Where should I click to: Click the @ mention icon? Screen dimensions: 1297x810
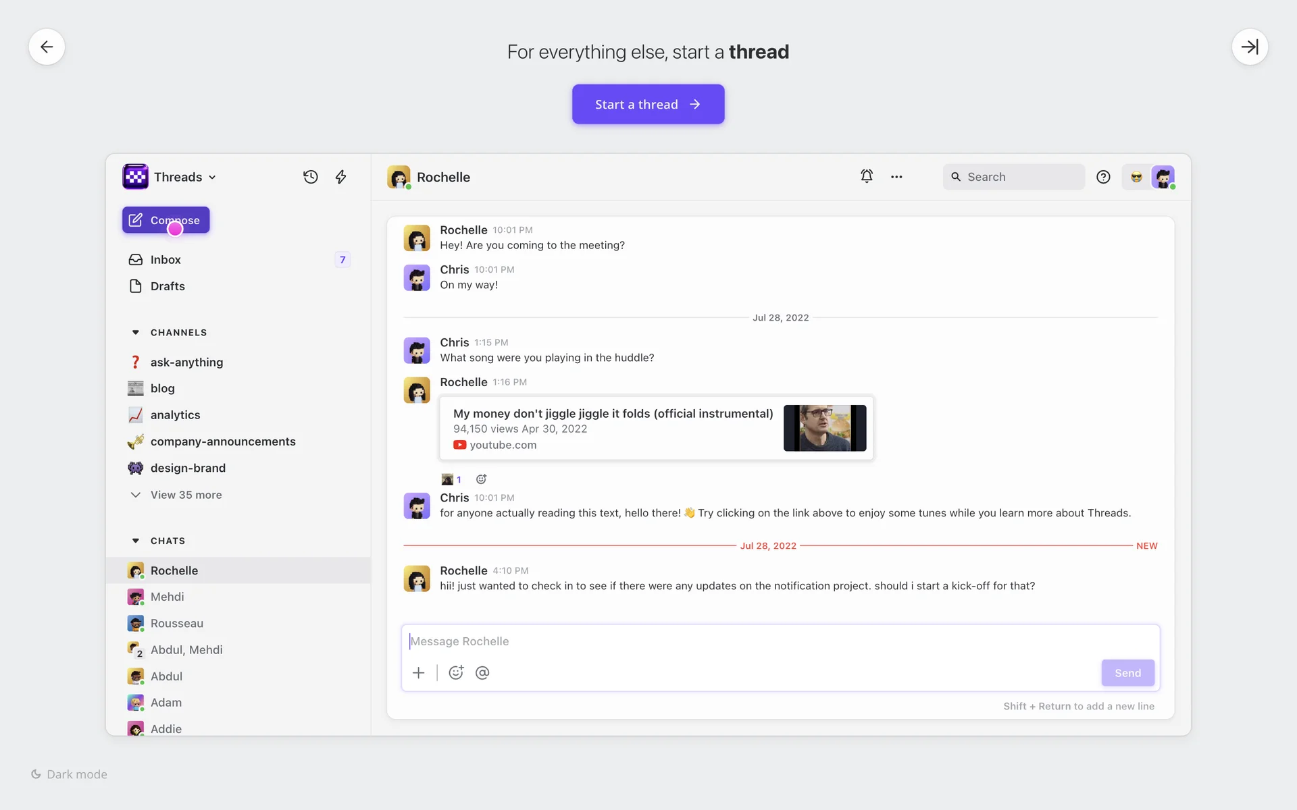point(482,673)
